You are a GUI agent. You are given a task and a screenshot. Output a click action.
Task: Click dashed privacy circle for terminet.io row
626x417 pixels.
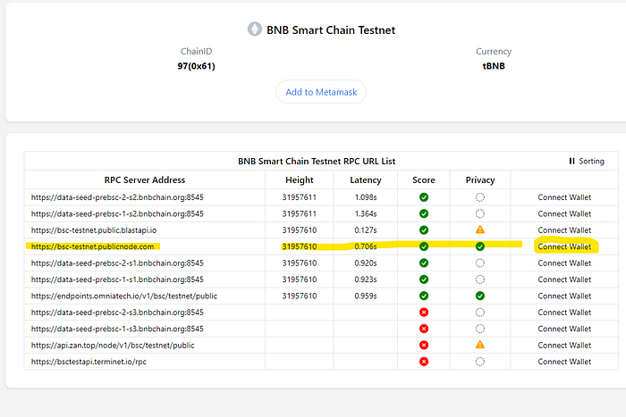pos(480,362)
